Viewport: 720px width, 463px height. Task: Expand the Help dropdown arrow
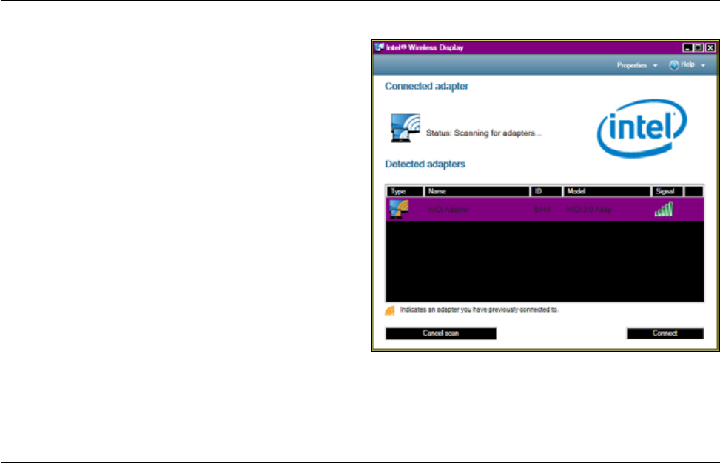click(x=702, y=66)
